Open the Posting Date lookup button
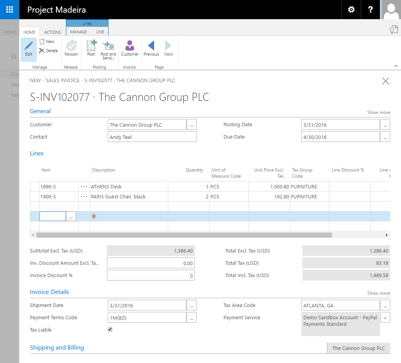 (385, 125)
